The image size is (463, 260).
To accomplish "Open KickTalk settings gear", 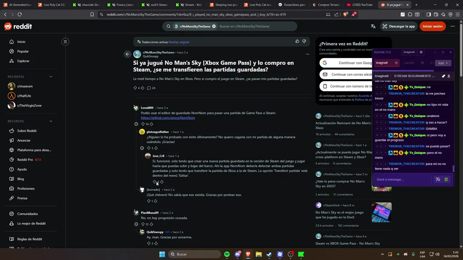I will (x=421, y=52).
